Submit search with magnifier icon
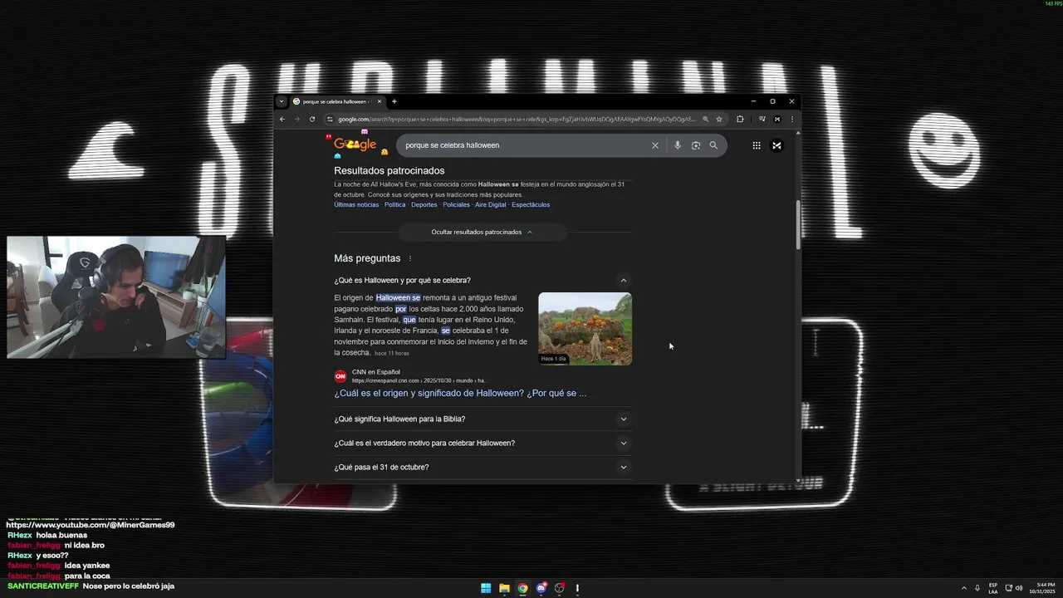1063x598 pixels. 713,145
